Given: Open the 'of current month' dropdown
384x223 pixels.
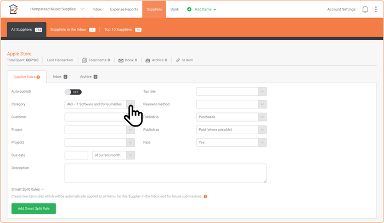Looking at the screenshot, I should [114, 155].
